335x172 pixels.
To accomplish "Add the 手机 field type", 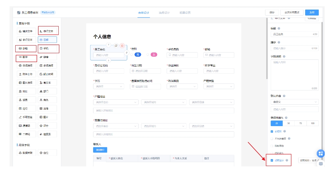I will click(x=48, y=48).
